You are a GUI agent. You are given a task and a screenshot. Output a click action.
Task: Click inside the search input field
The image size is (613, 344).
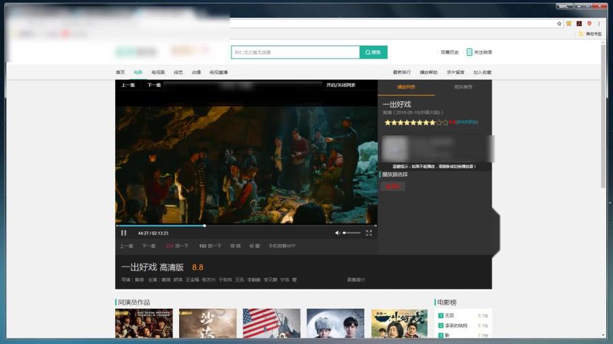point(295,52)
